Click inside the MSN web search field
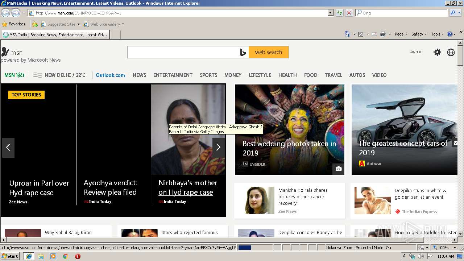Screen dimensions: 464x261 pos(183,52)
